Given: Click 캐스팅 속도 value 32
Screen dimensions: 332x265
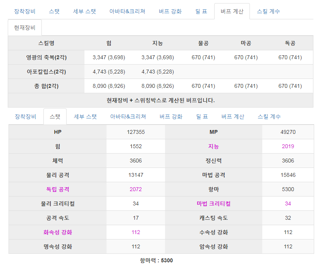Looking at the screenshot, I should (288, 218).
